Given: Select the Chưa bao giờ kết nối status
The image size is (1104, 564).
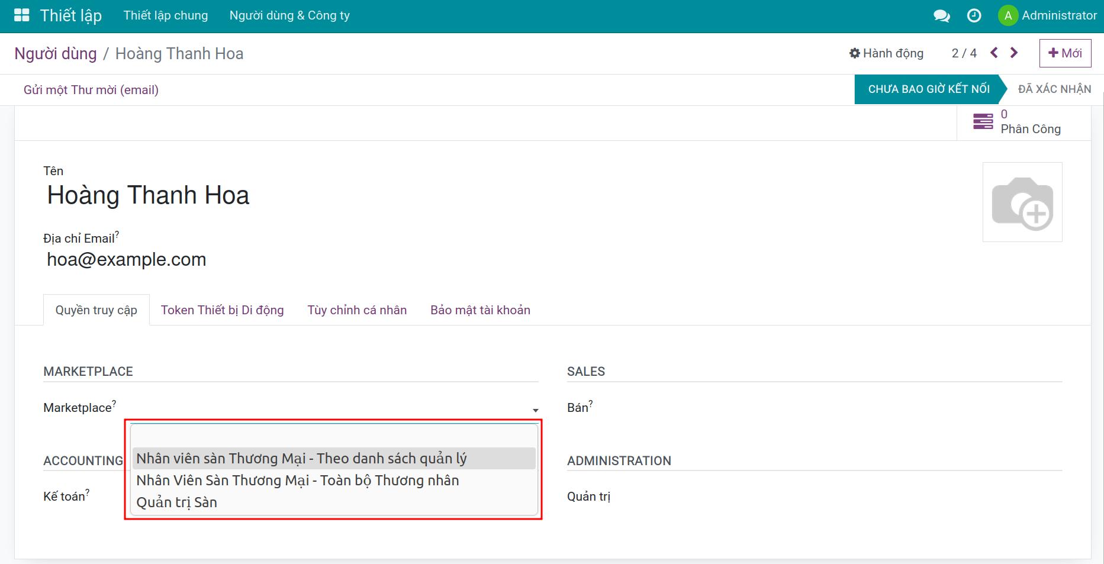Looking at the screenshot, I should (928, 89).
